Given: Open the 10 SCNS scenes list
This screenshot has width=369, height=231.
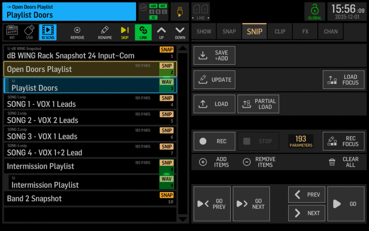Looking at the screenshot, I should [x=48, y=32].
